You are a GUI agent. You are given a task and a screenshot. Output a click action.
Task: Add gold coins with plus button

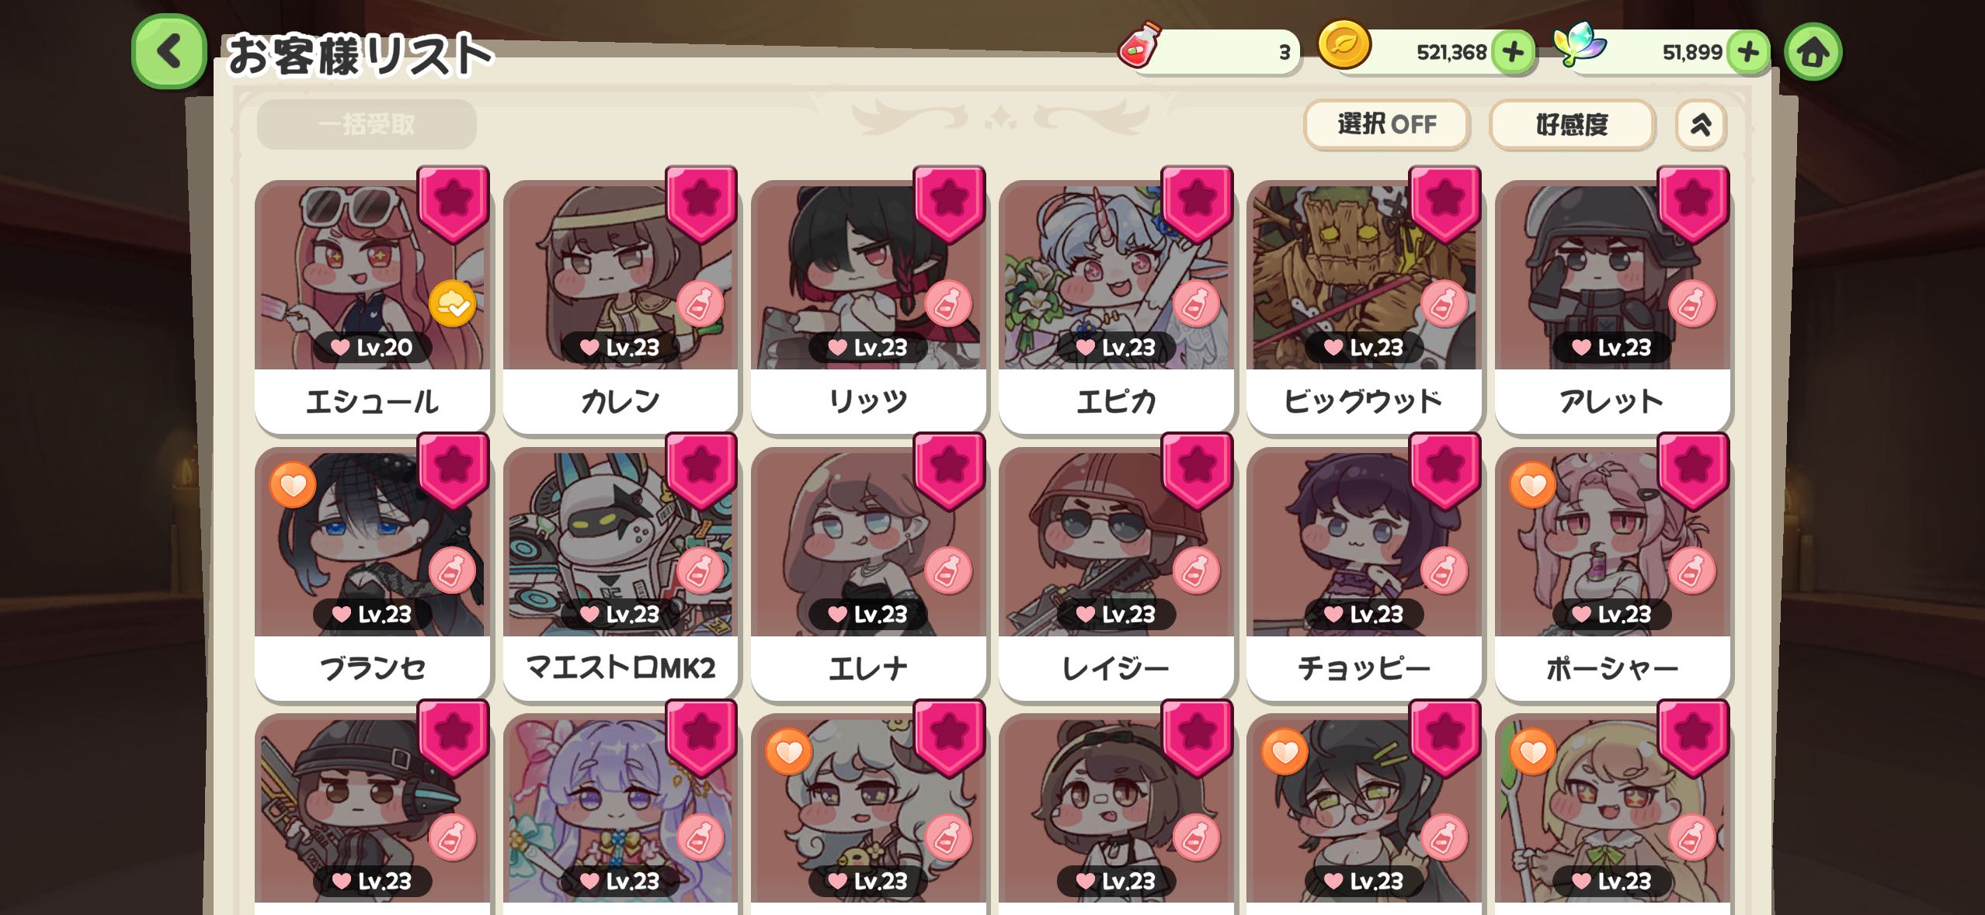1513,52
